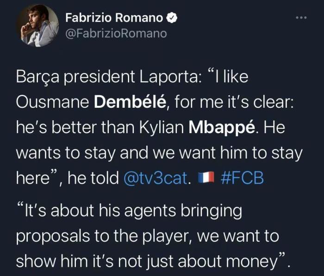This screenshot has width=324, height=276.
Task: Click the blue verified badge icon
Action: pyautogui.click(x=172, y=18)
